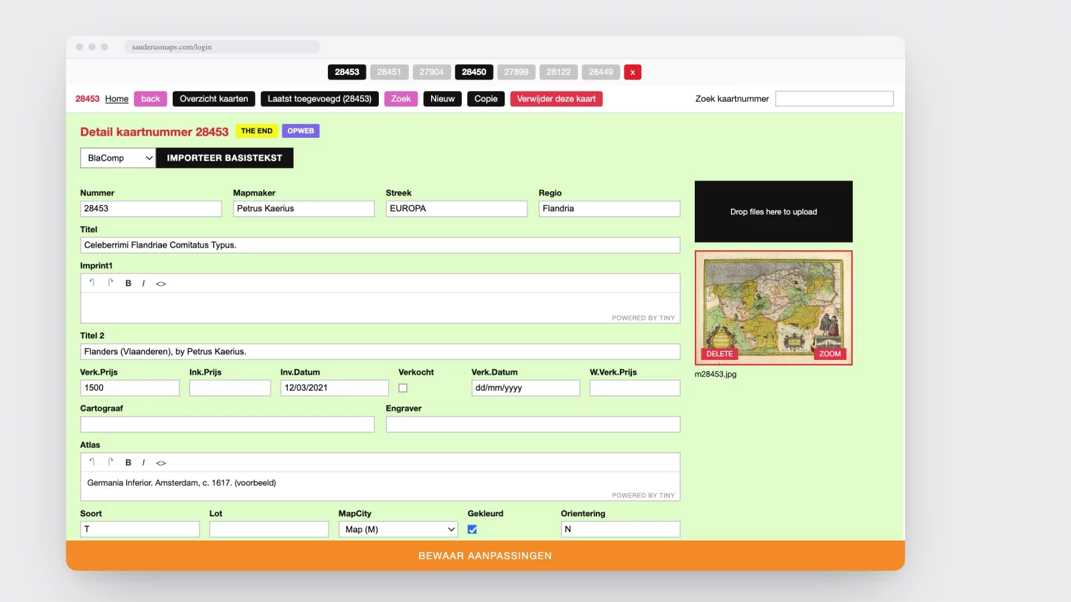1071x602 pixels.
Task: Open Overzicht kaarten
Action: (x=214, y=99)
